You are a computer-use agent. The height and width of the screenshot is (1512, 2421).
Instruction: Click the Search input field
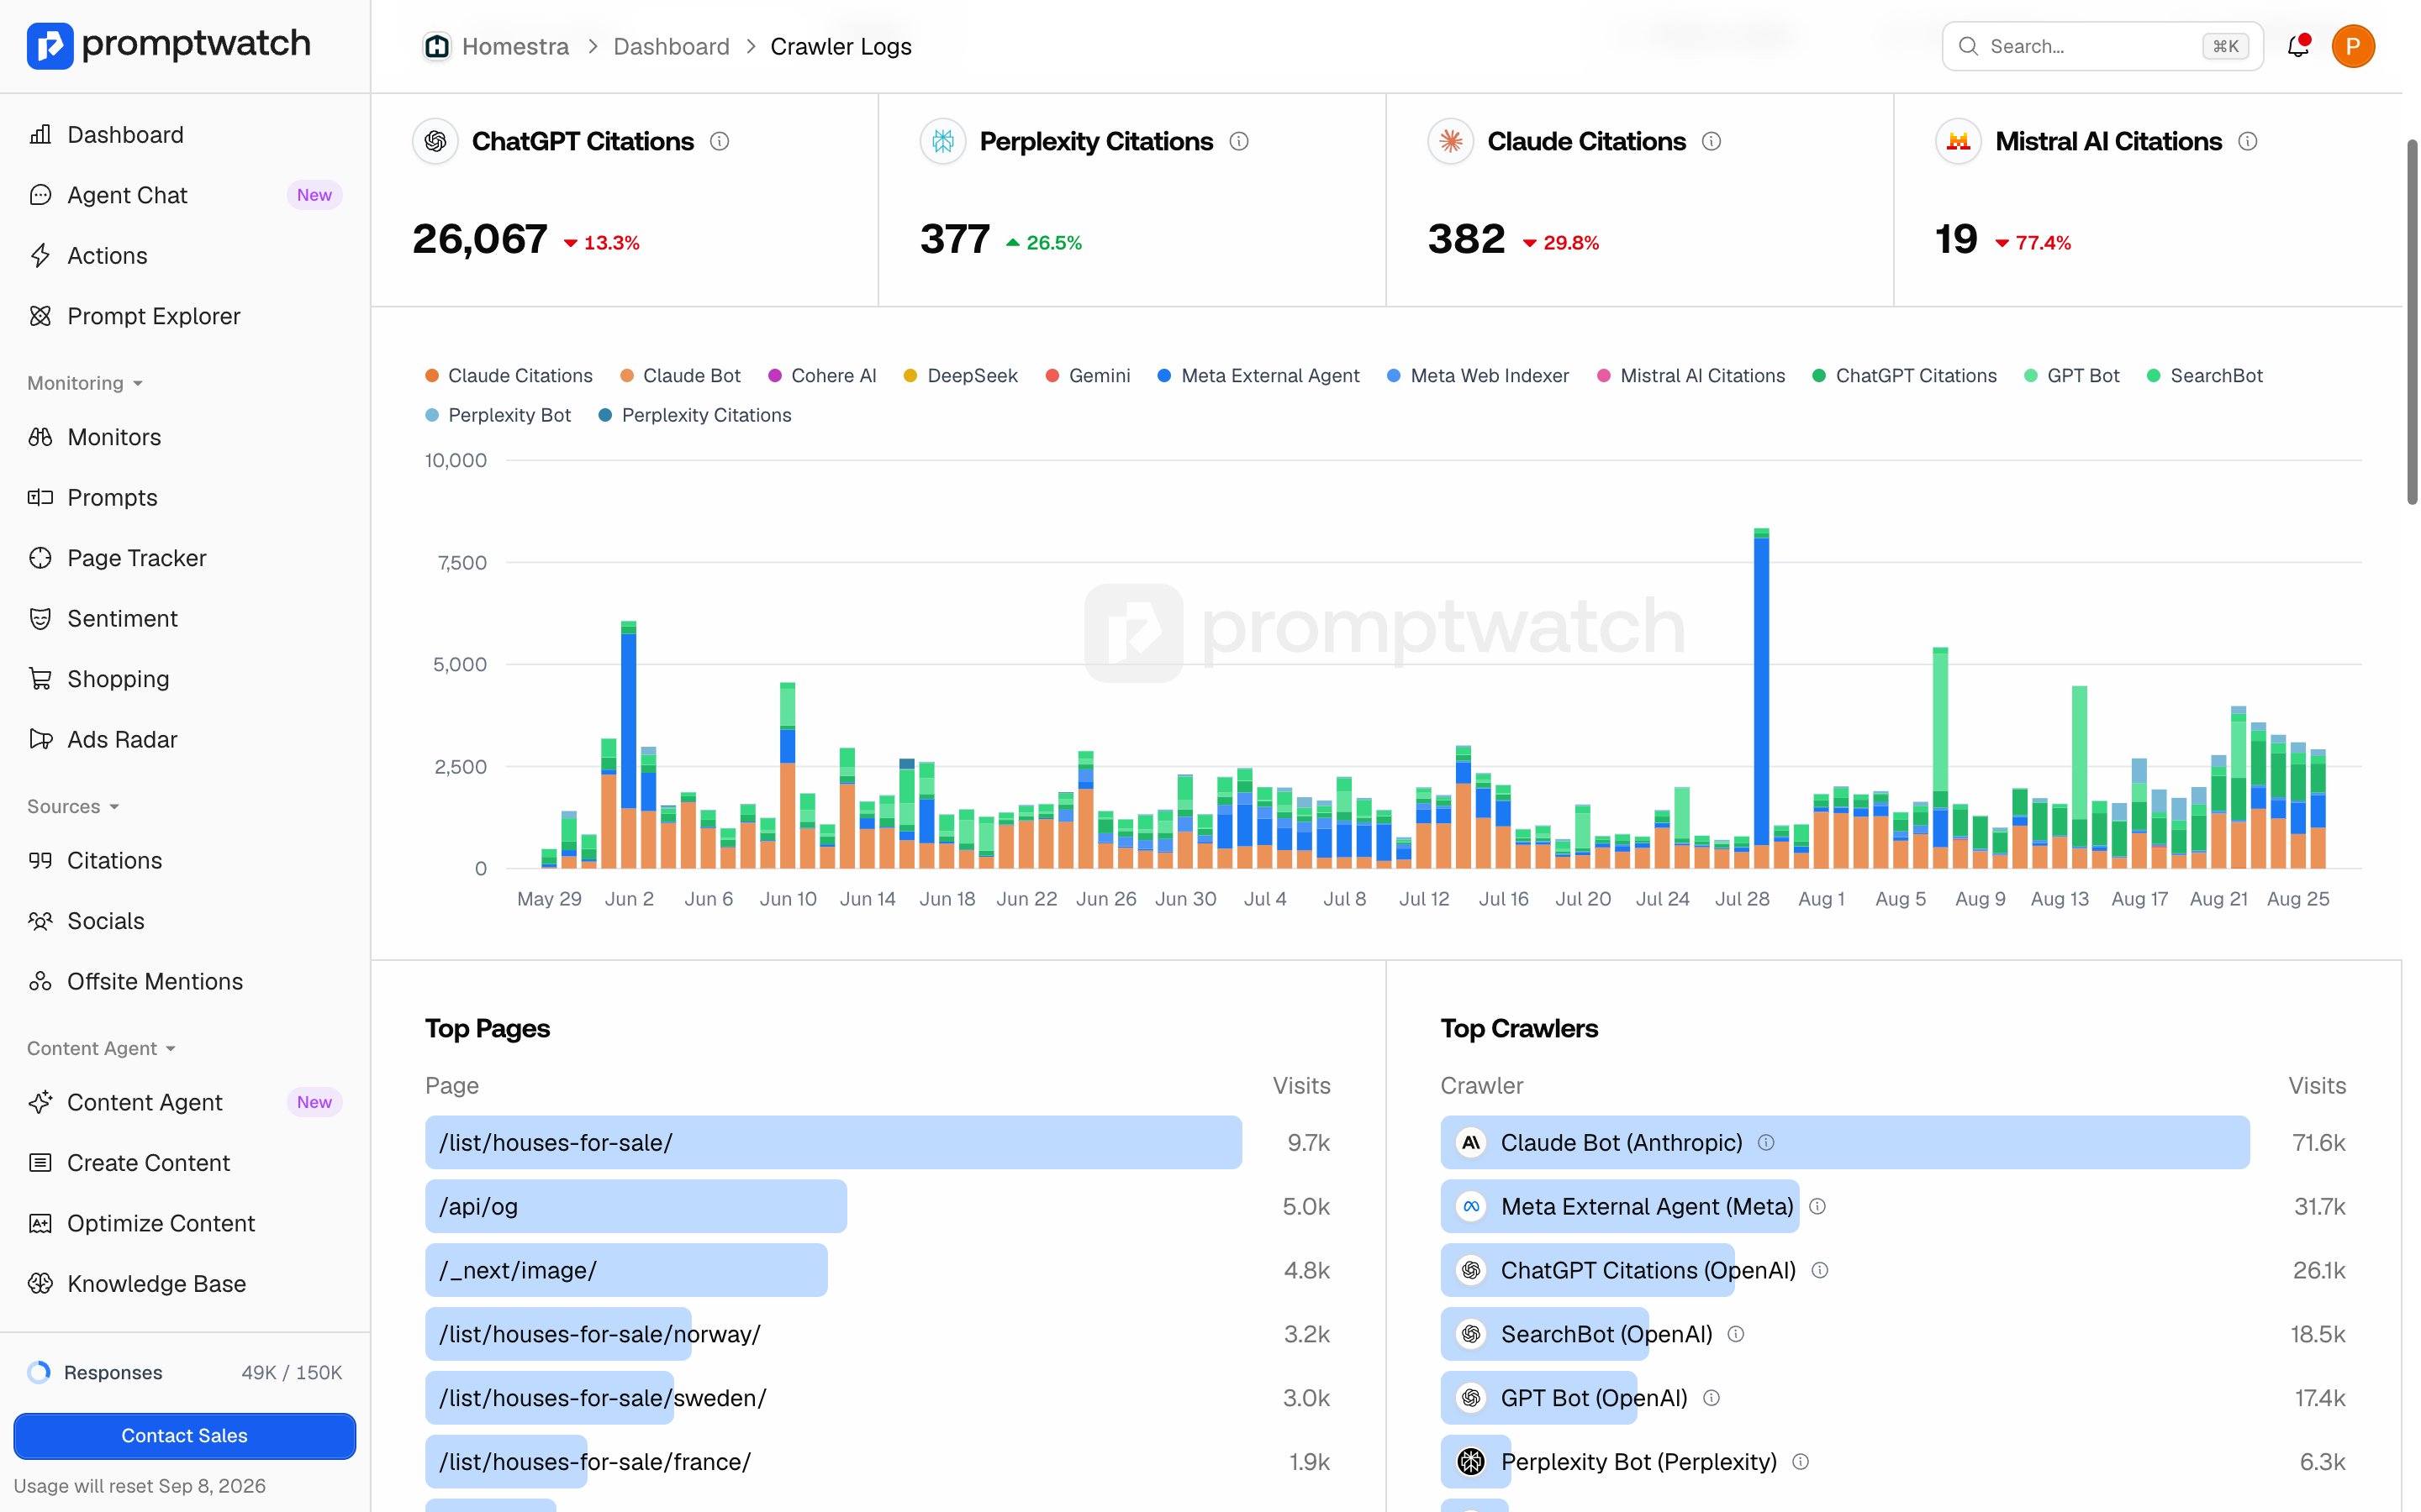click(2102, 46)
